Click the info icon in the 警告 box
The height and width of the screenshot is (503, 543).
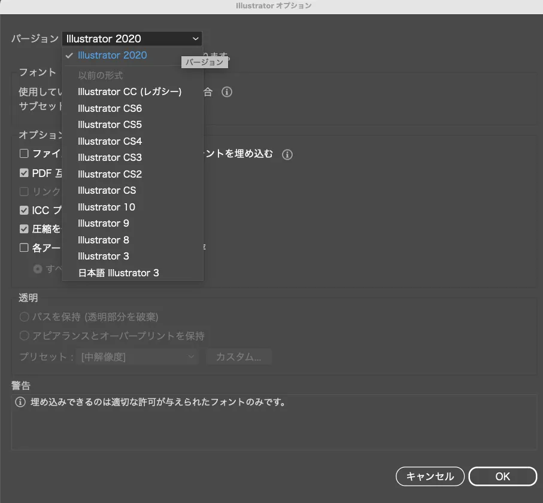(20, 402)
